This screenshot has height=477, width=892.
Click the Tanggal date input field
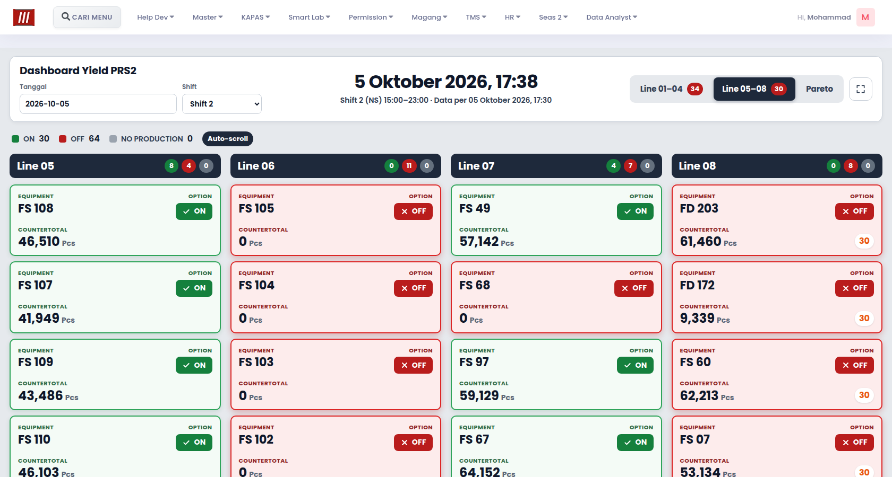[x=98, y=104]
